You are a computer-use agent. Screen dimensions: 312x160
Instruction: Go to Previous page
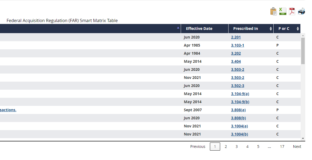click(197, 147)
